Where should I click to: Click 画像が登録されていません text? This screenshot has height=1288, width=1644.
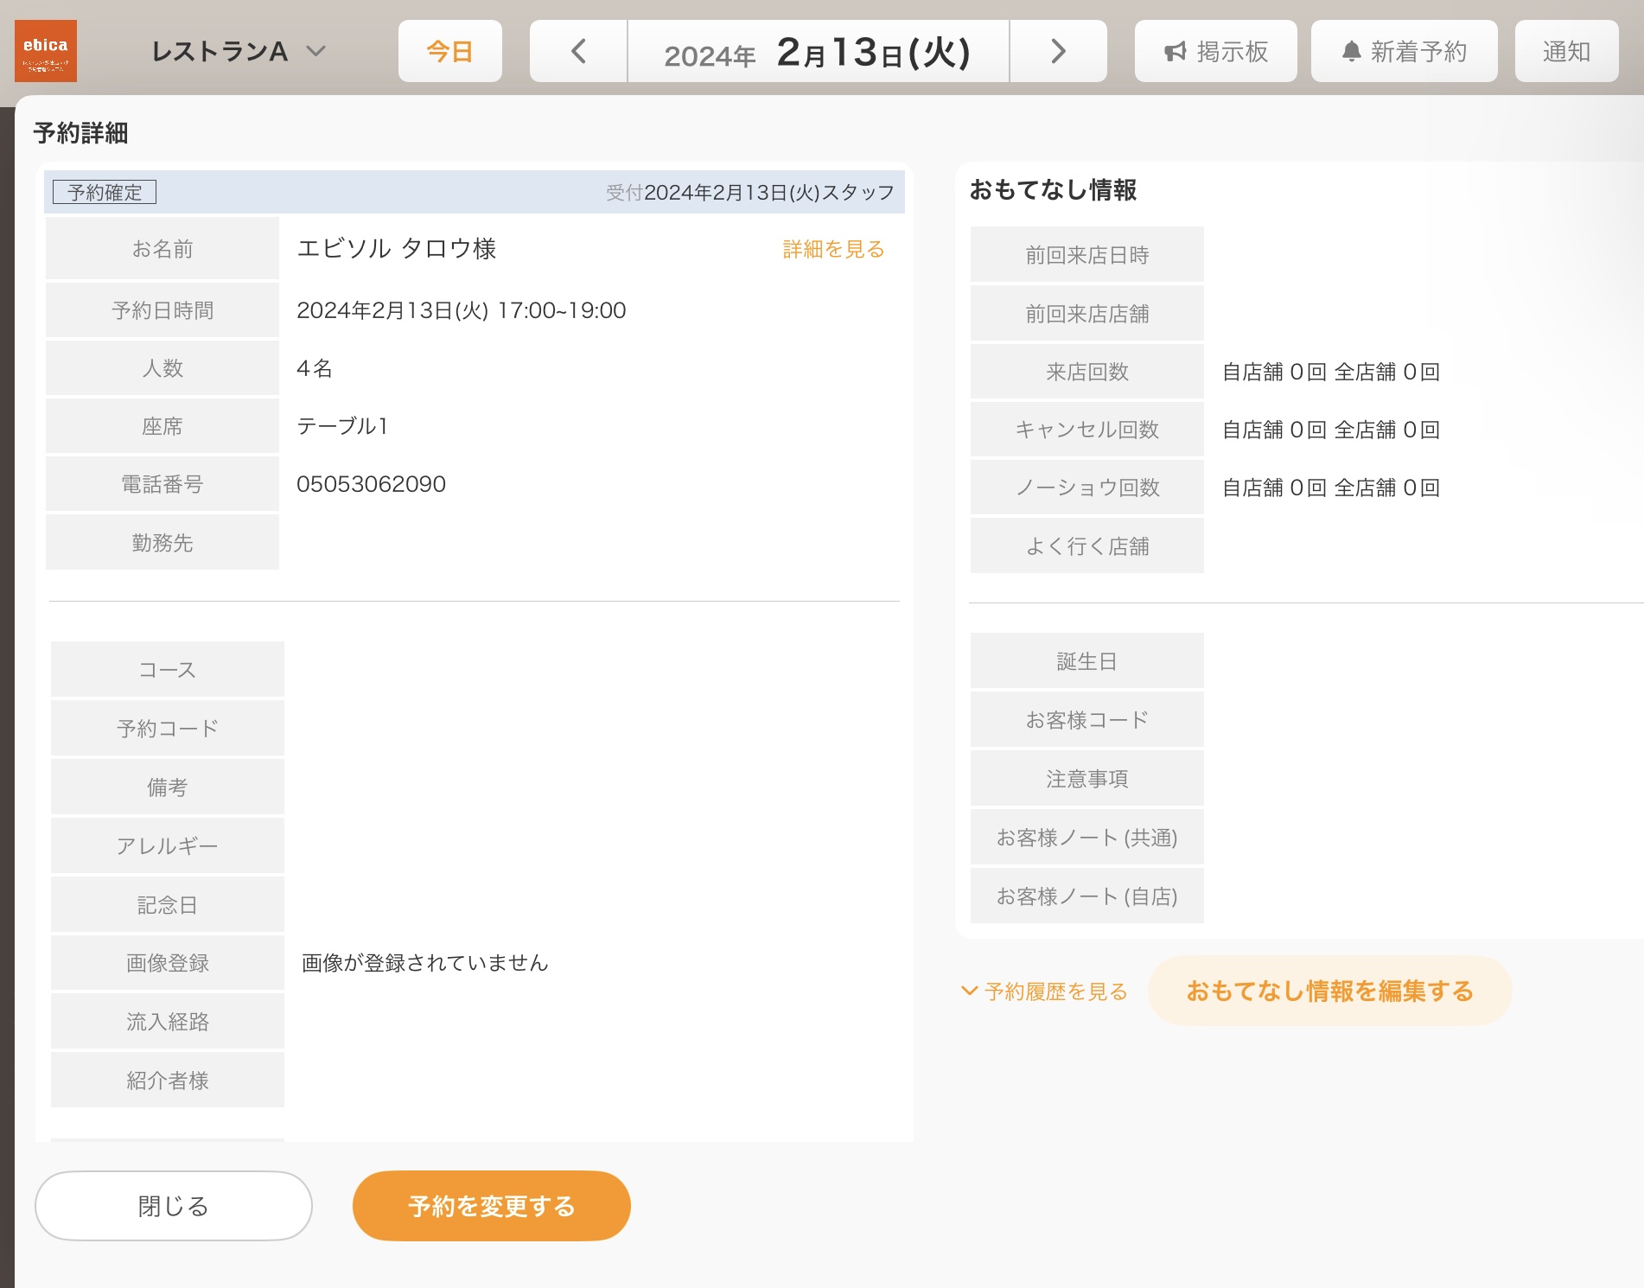tap(425, 963)
